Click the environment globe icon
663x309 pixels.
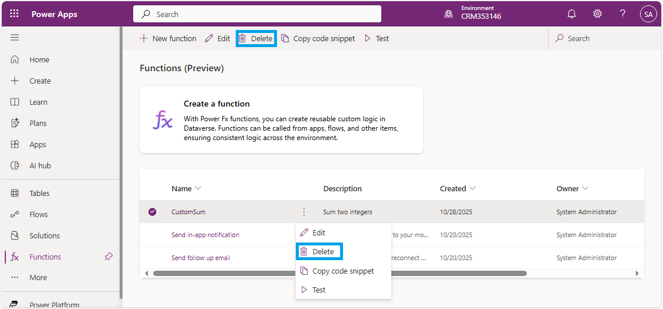449,14
